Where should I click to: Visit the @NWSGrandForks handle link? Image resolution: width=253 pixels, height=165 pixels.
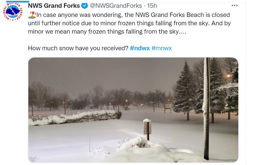click(116, 6)
